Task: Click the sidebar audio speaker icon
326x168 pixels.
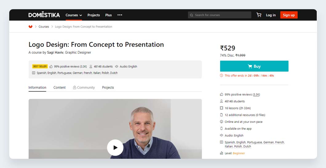Action: (221, 135)
